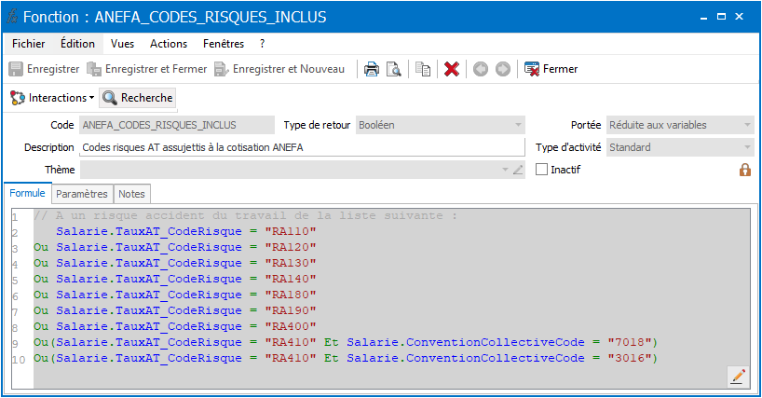This screenshot has height=398, width=762.
Task: Click the Fermer toolbar button
Action: (x=551, y=69)
